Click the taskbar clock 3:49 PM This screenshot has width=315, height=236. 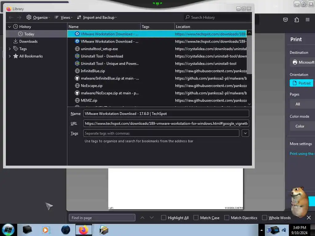click(299, 228)
